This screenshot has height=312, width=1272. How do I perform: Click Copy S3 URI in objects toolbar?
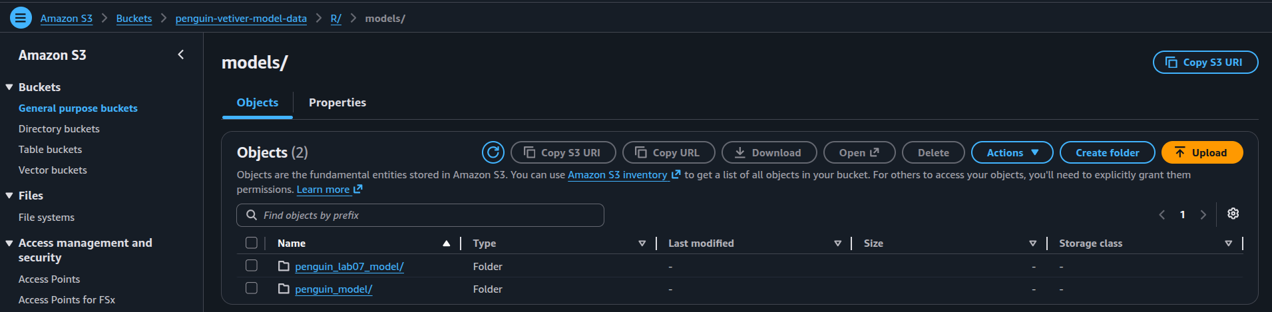563,152
